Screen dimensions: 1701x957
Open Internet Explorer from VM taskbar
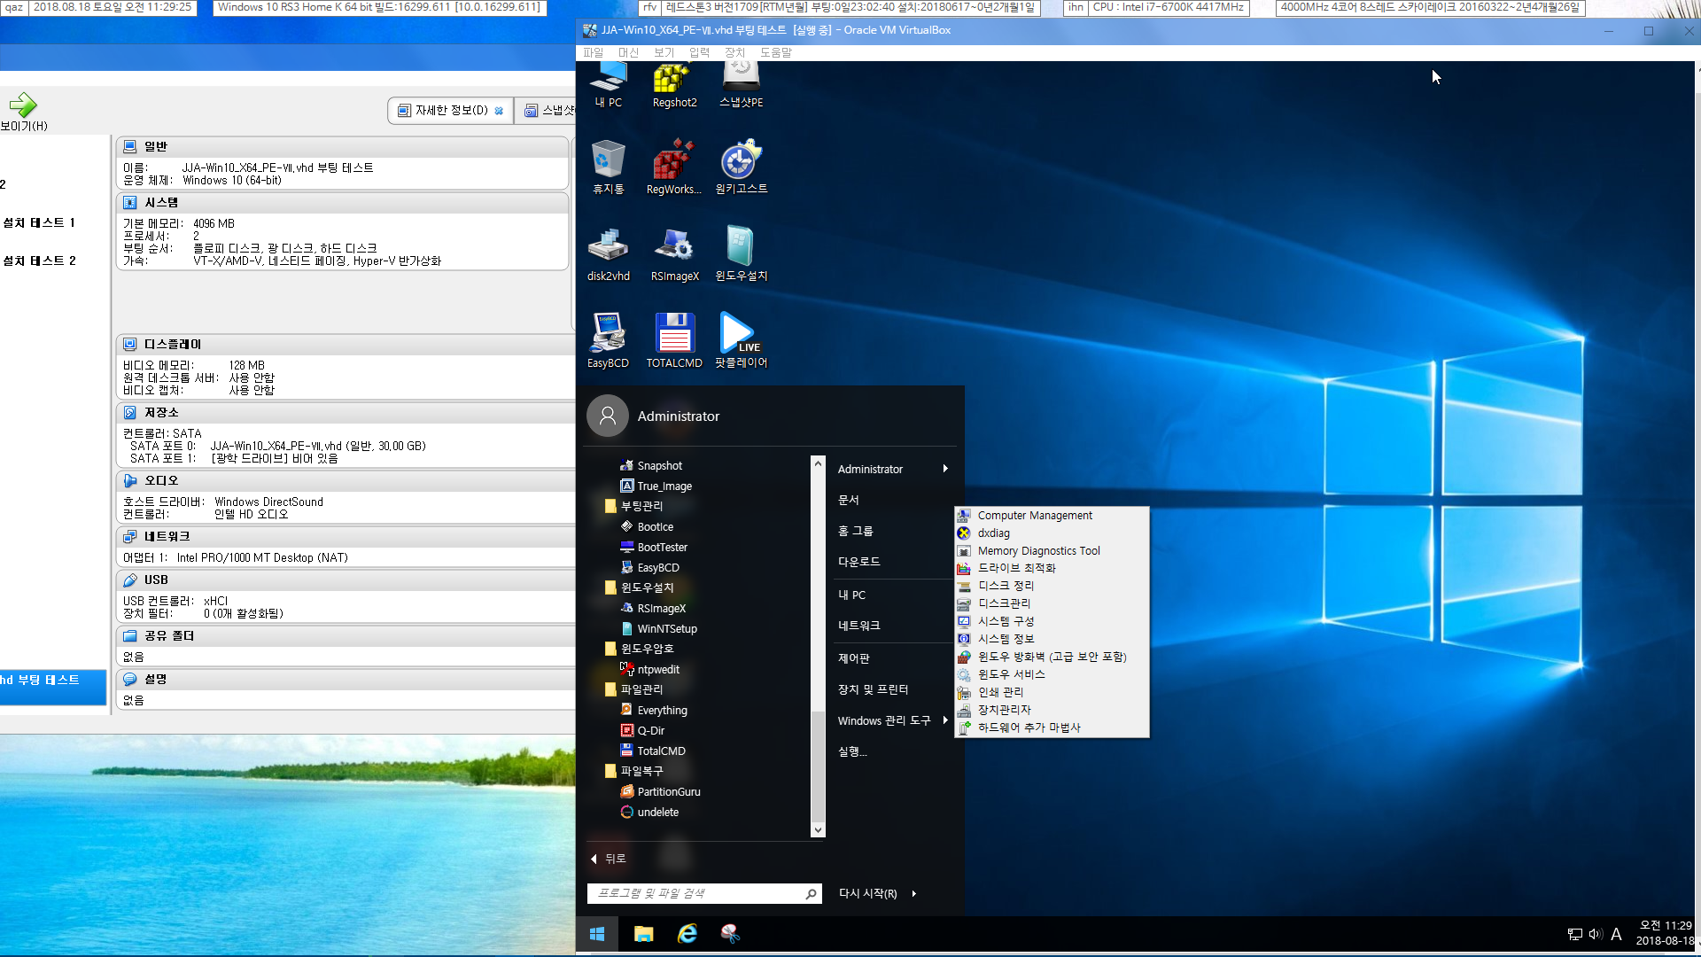tap(687, 934)
